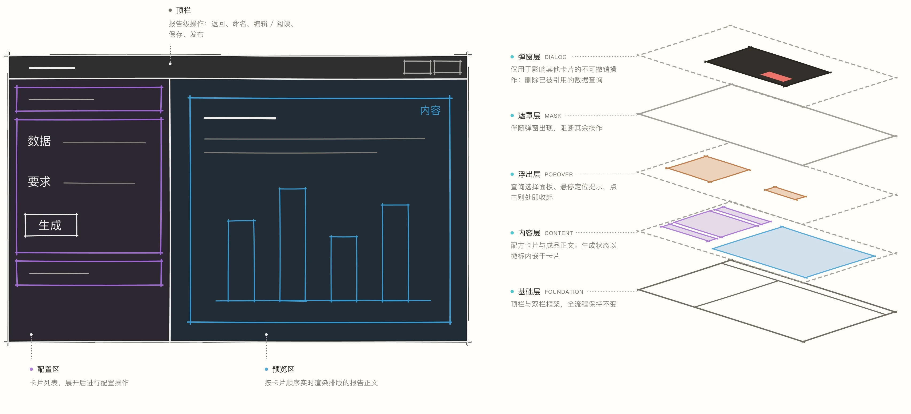Click the white title line in the top bar
The height and width of the screenshot is (414, 911).
point(52,68)
